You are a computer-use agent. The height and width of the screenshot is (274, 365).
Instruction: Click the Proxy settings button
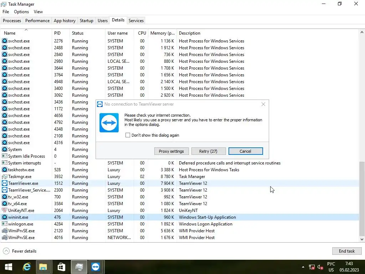click(171, 151)
